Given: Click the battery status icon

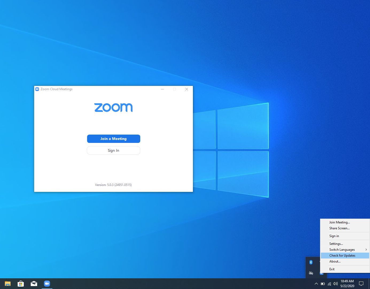Looking at the screenshot, I should [323, 284].
